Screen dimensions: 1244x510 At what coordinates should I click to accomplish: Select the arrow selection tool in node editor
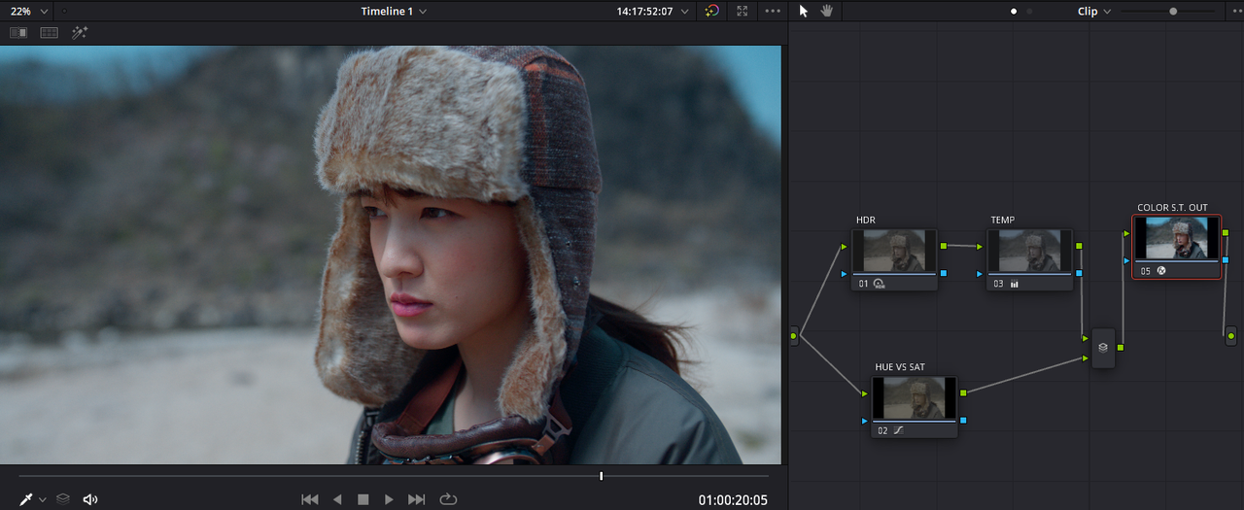(x=803, y=11)
